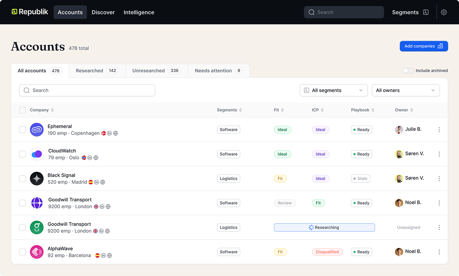The height and width of the screenshot is (276, 459).
Task: Click the Add companies button
Action: click(x=424, y=46)
